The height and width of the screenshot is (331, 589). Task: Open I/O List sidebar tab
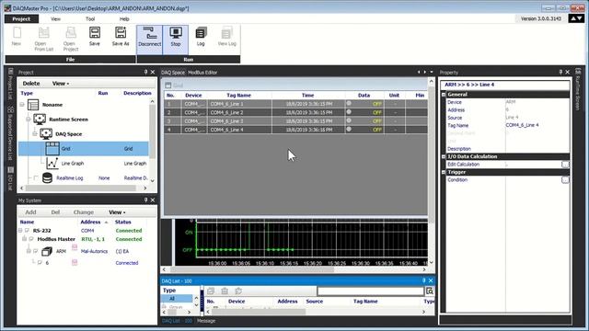pyautogui.click(x=10, y=179)
